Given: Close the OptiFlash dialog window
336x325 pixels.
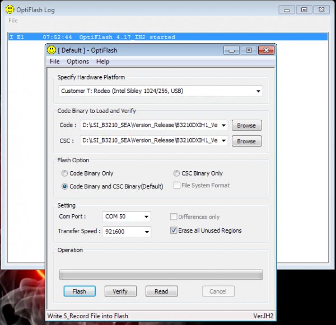Looking at the screenshot, I should coord(266,50).
